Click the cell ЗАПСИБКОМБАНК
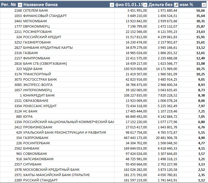The image size is (208, 183). (x=68, y=159)
